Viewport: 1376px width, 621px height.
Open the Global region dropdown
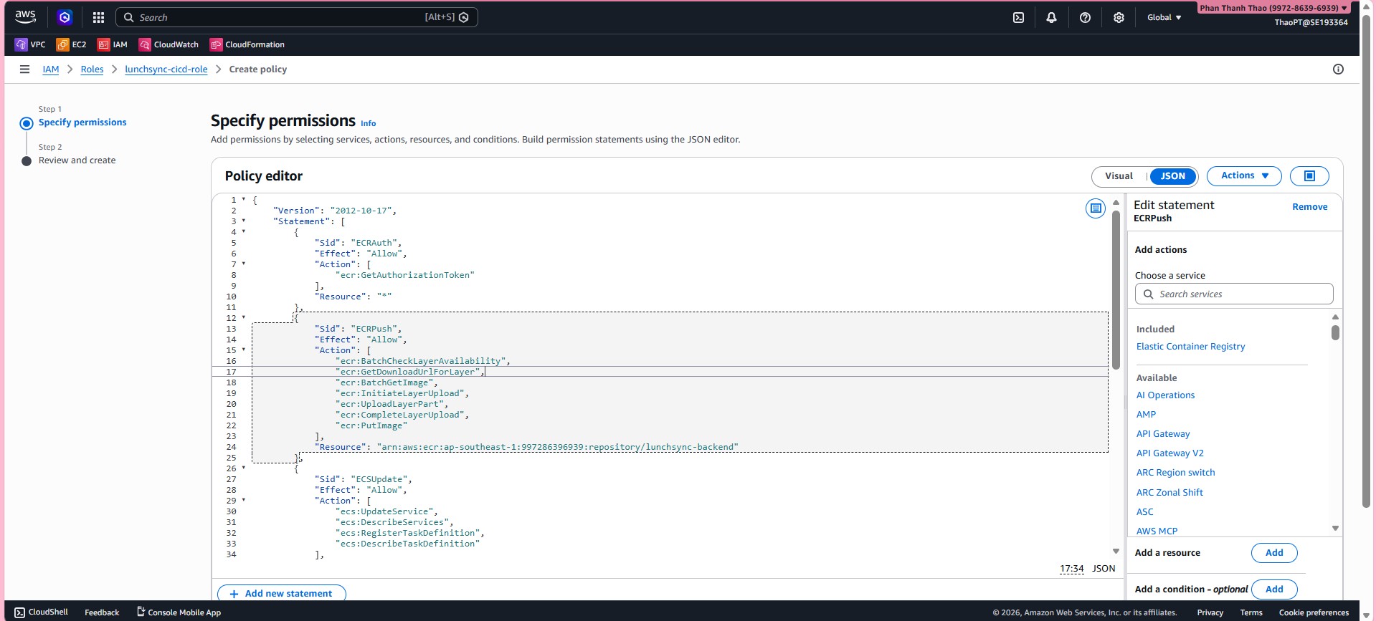[x=1164, y=17]
